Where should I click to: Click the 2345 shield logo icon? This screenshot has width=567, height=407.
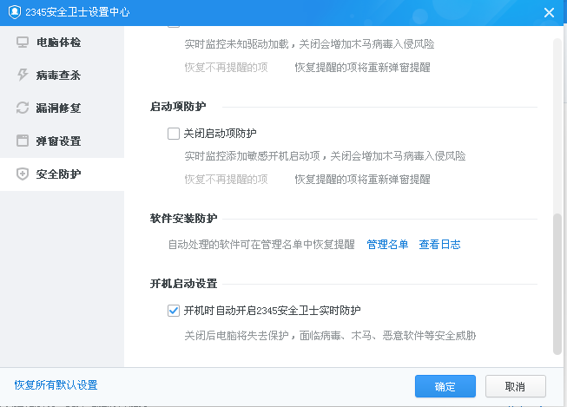point(15,12)
